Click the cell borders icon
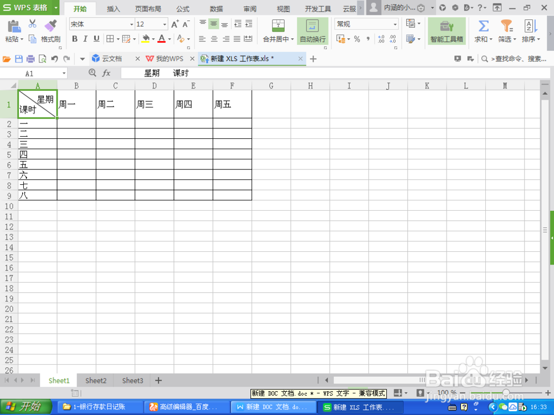 coord(110,39)
